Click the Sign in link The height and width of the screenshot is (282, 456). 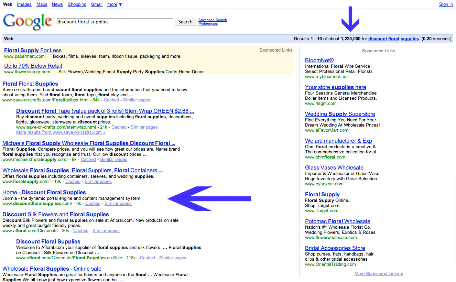pos(446,4)
